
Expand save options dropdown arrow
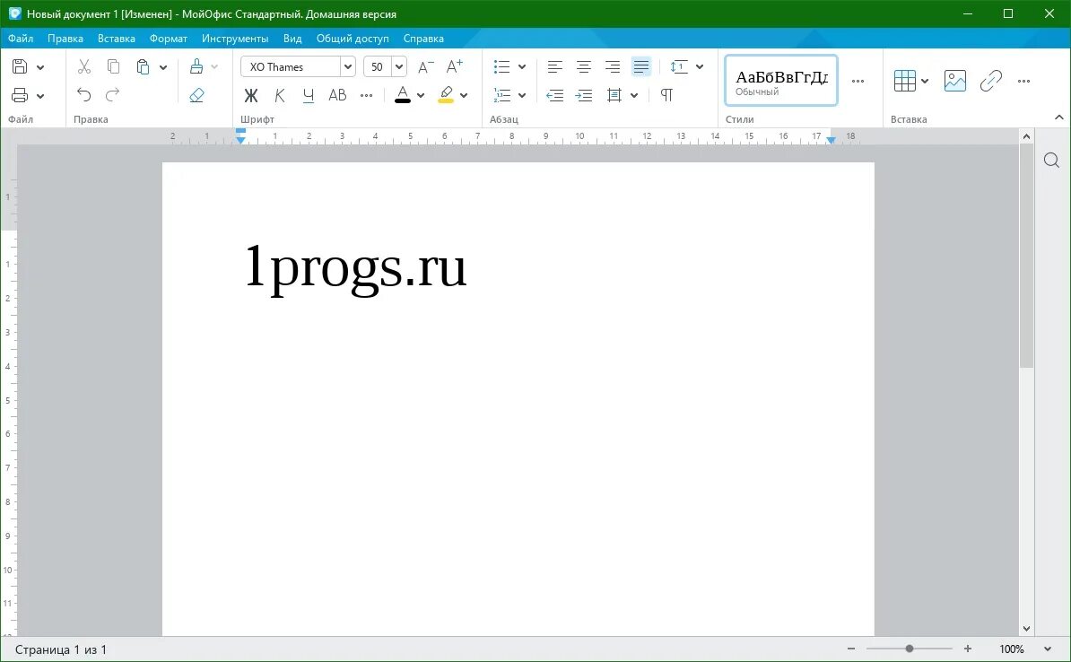(x=40, y=67)
